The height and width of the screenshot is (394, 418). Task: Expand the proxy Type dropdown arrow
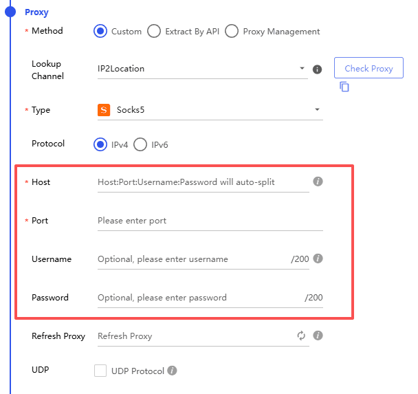(x=317, y=110)
